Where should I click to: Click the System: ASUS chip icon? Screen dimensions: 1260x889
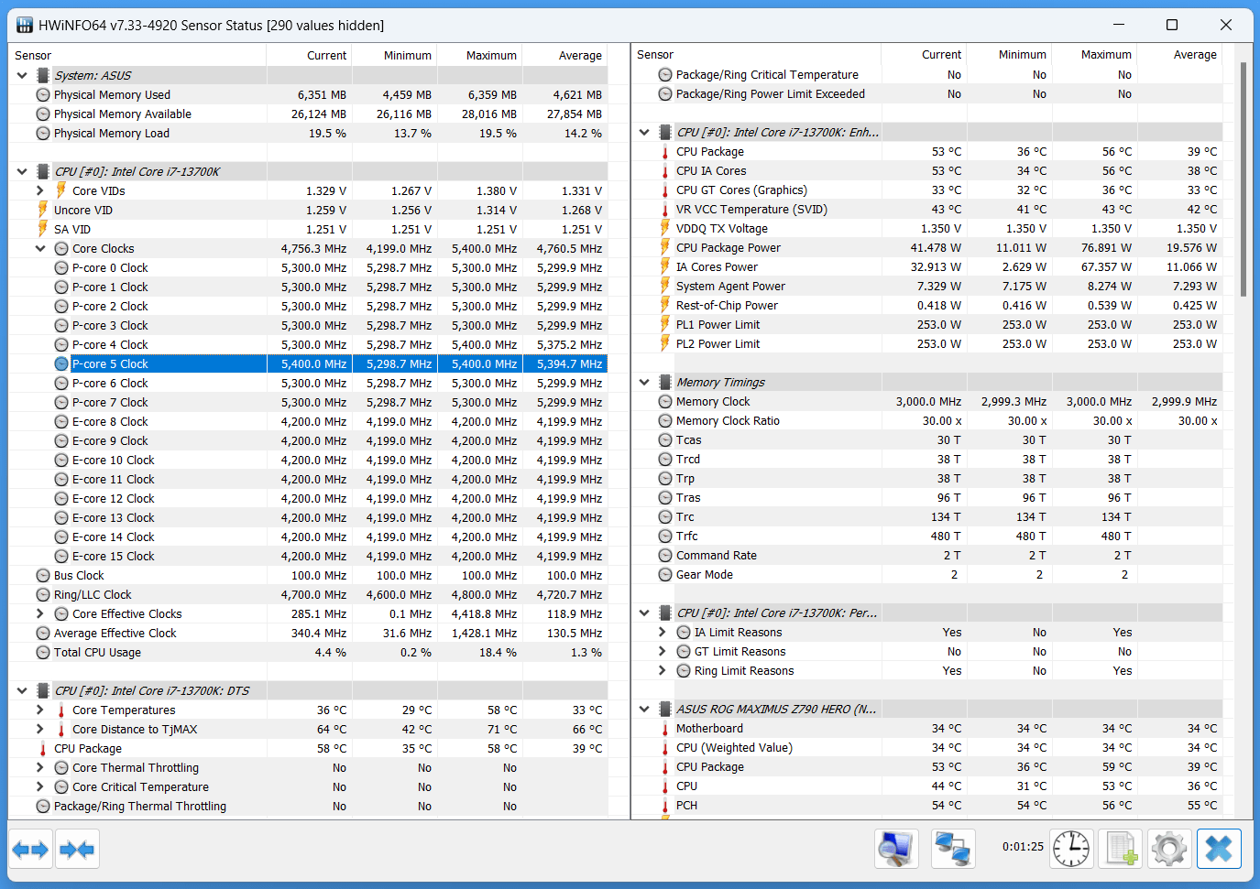(43, 75)
